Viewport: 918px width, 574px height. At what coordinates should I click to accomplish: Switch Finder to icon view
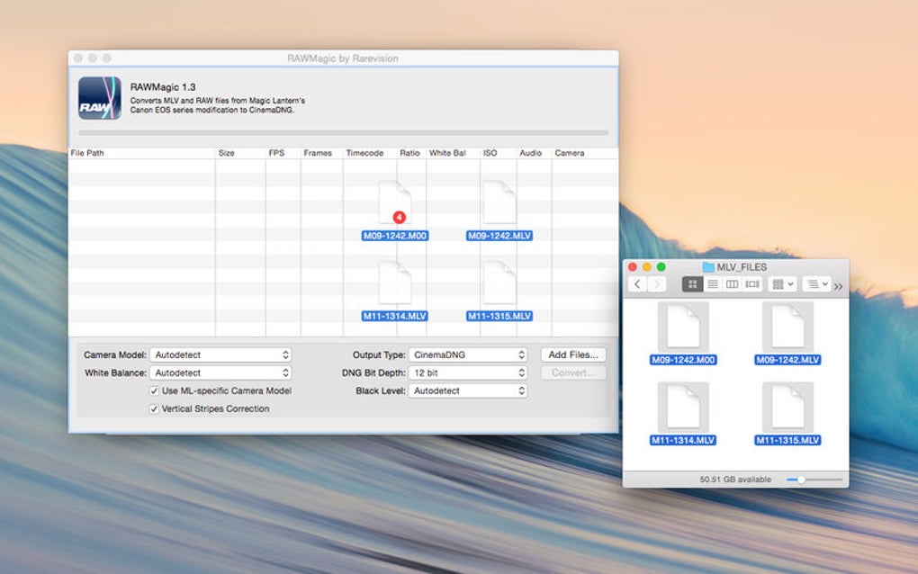pos(693,284)
